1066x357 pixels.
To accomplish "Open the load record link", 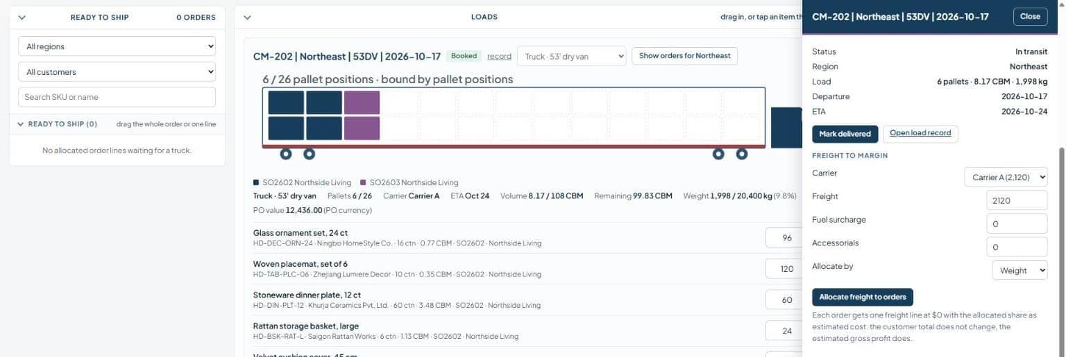I will (x=499, y=56).
